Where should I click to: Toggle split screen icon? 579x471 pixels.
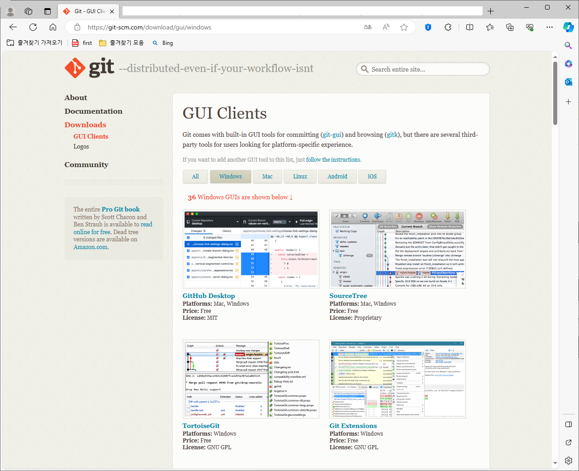point(470,27)
